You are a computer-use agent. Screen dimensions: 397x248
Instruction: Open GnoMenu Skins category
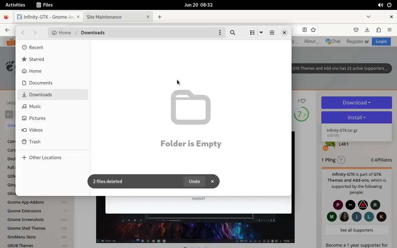pyautogui.click(x=21, y=237)
